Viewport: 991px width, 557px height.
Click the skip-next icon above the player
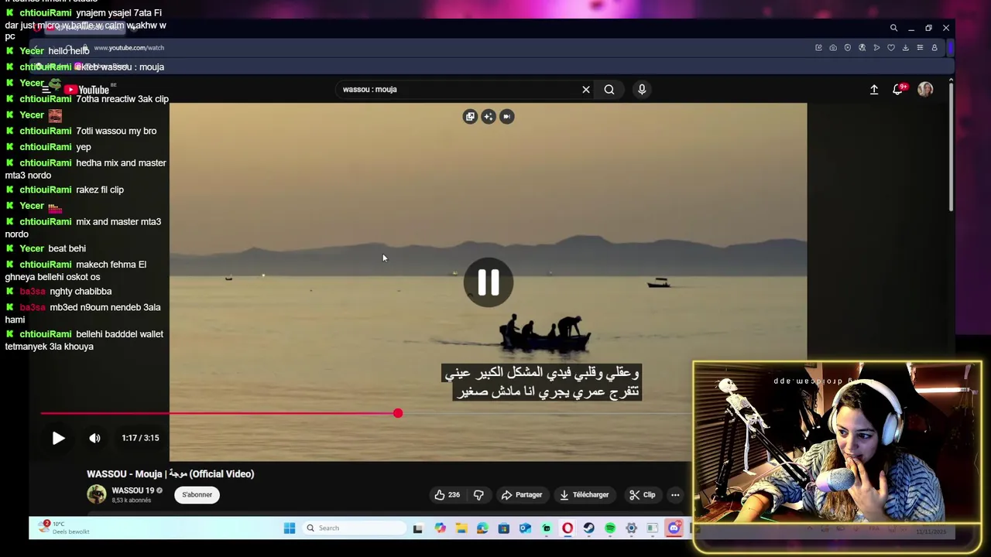coord(507,116)
